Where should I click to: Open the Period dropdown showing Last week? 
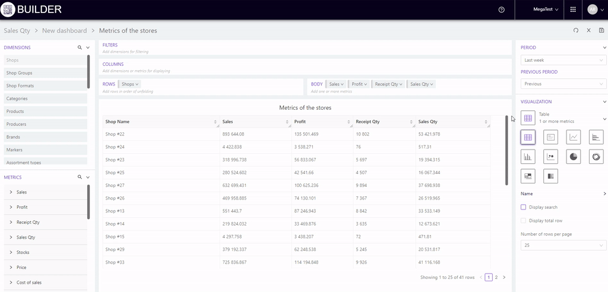[563, 60]
